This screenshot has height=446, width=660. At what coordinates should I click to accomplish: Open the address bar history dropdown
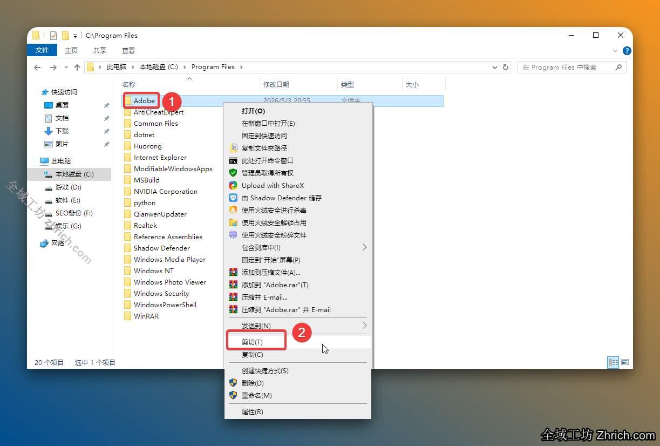point(495,67)
